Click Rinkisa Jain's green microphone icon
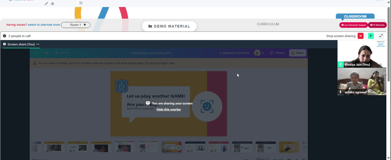 (341, 64)
